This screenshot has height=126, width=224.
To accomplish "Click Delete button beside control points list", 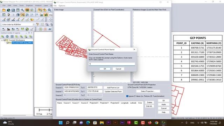I will pos(149,103).
